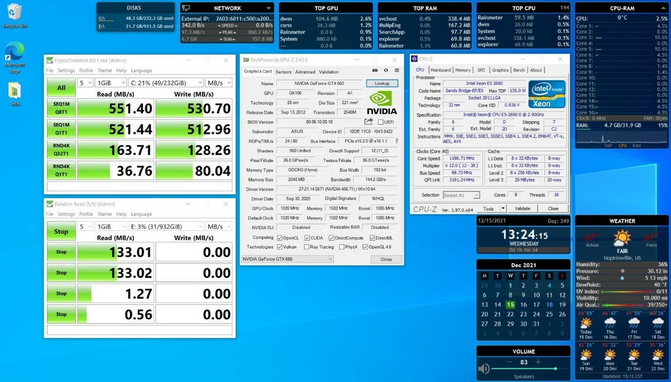This screenshot has height=382, width=671.
Task: Toggle the OpenCL checkbox
Action: tap(280, 237)
